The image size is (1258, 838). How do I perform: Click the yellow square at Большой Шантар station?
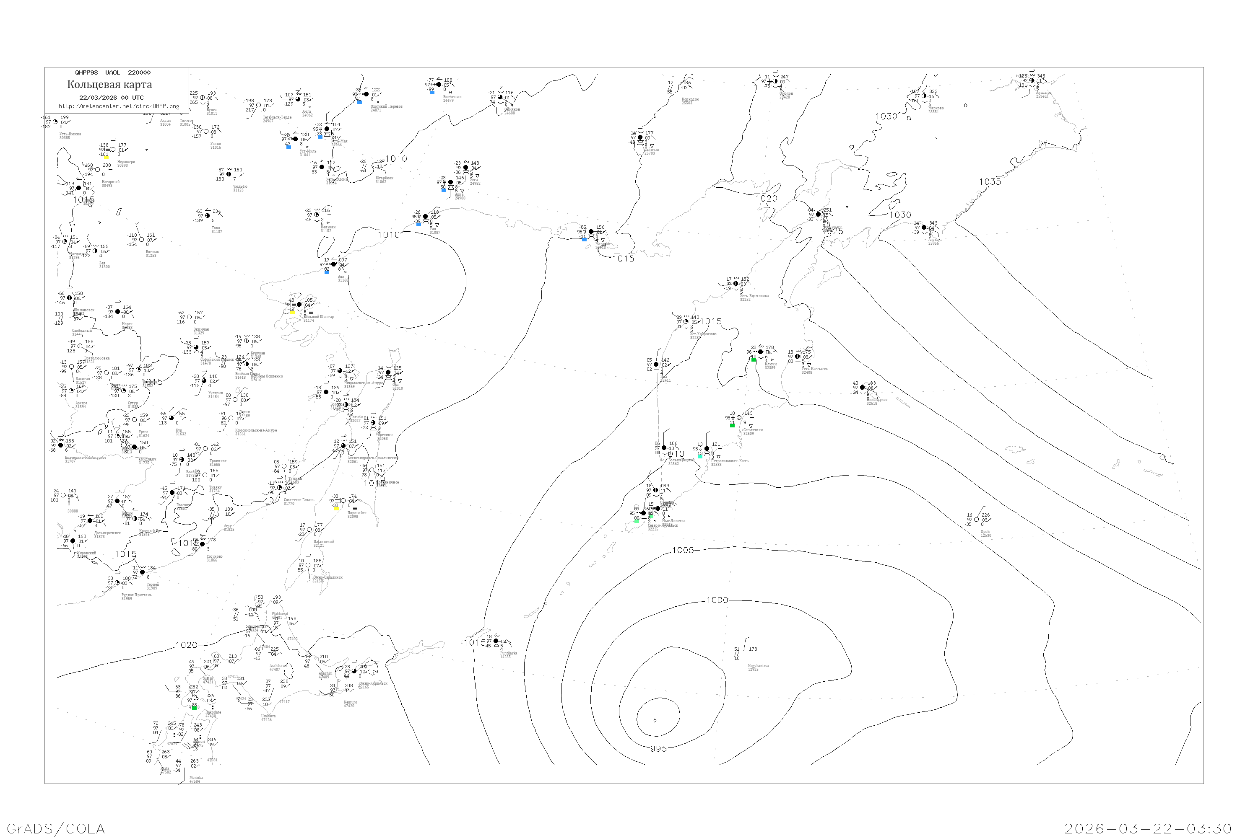[x=292, y=312]
